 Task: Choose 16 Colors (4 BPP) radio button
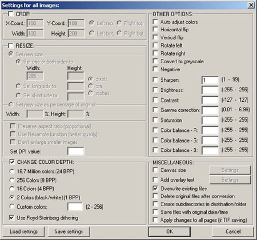click(x=12, y=189)
